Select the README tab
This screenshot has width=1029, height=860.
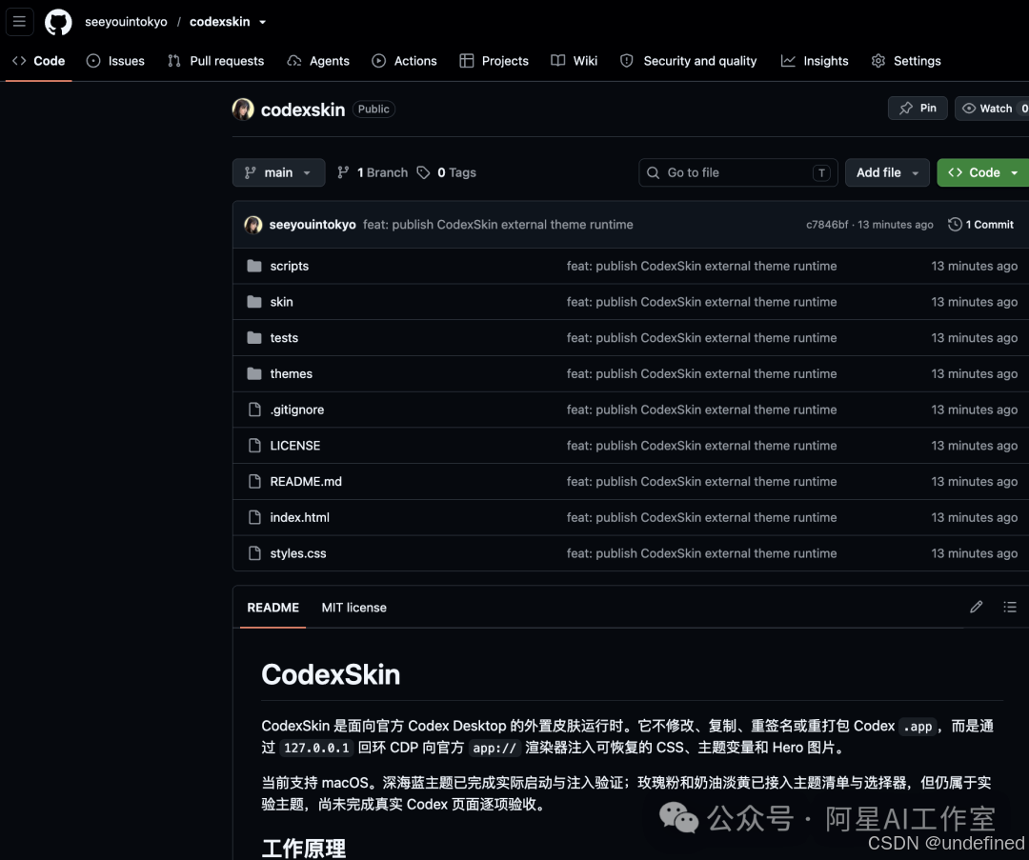273,608
